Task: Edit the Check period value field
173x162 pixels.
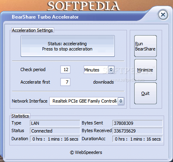Action: (65, 69)
